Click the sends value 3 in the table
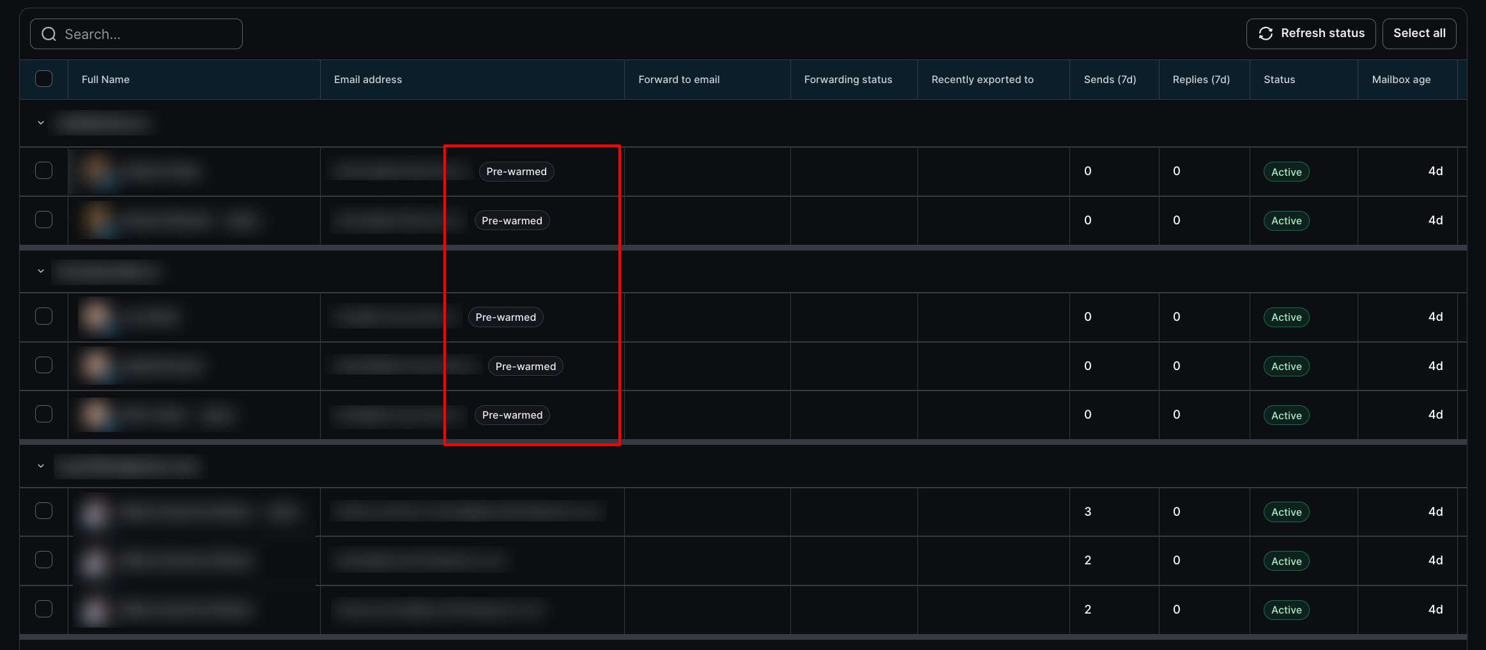This screenshot has height=650, width=1486. pyautogui.click(x=1087, y=511)
